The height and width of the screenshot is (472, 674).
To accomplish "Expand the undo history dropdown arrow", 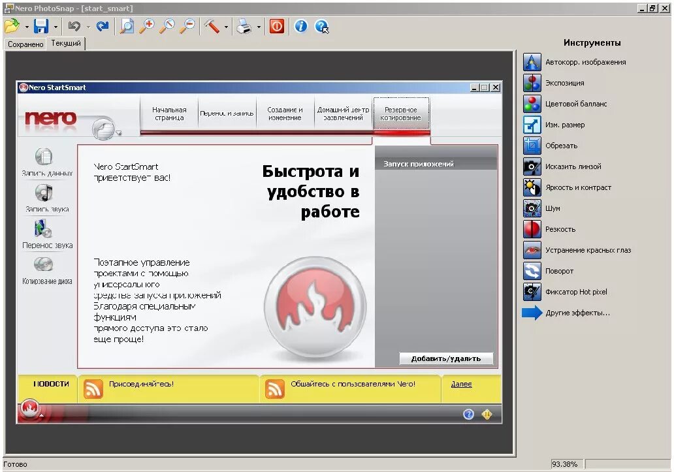I will click(88, 27).
